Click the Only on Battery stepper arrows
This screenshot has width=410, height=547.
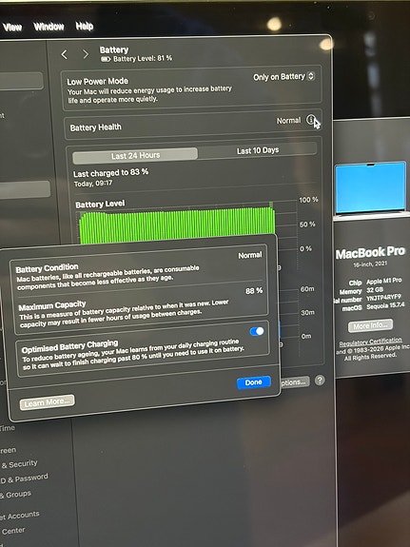(x=311, y=76)
